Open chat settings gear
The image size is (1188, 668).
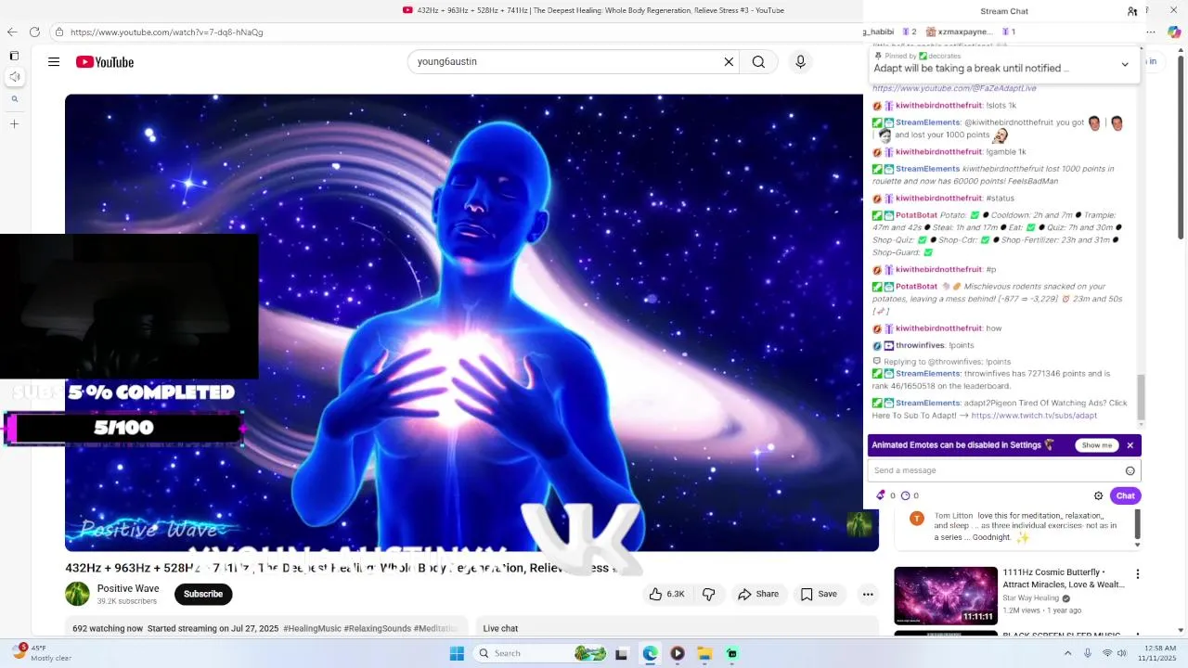point(1098,495)
